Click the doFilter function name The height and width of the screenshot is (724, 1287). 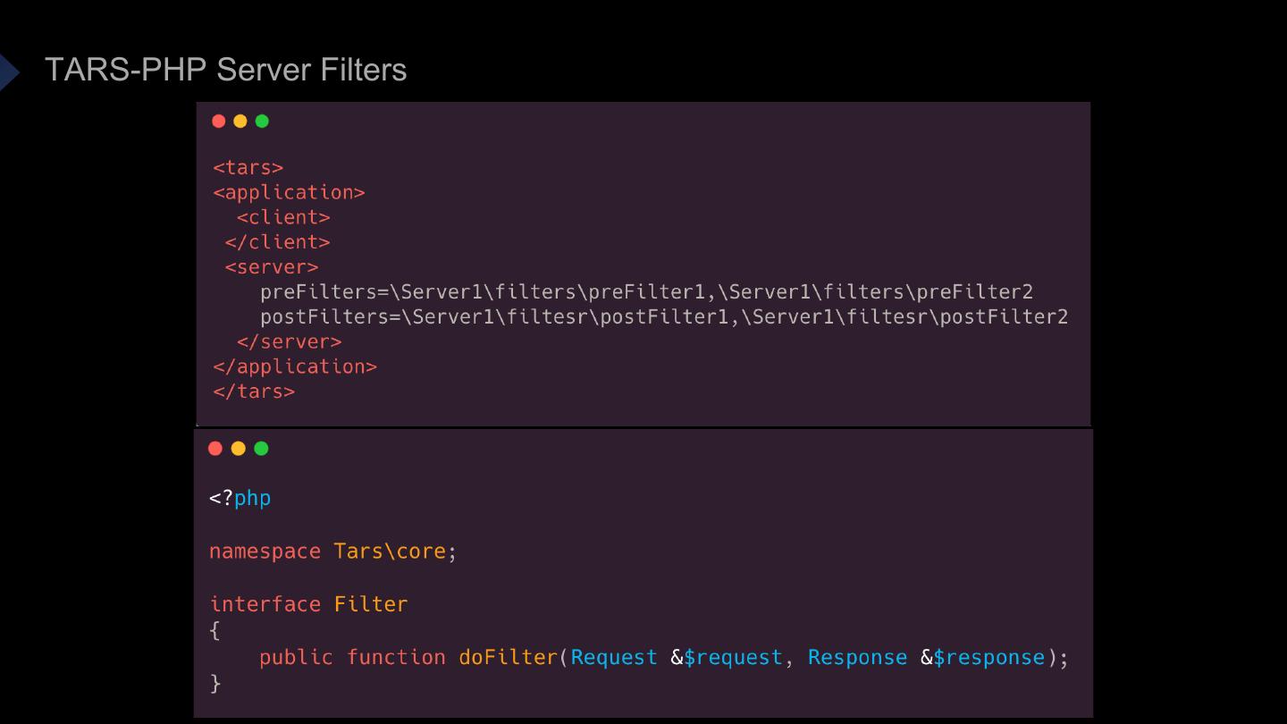tap(508, 658)
